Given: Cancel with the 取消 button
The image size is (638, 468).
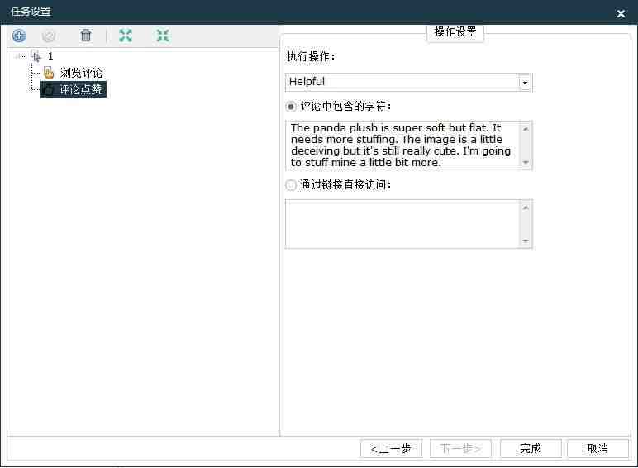Looking at the screenshot, I should [598, 448].
